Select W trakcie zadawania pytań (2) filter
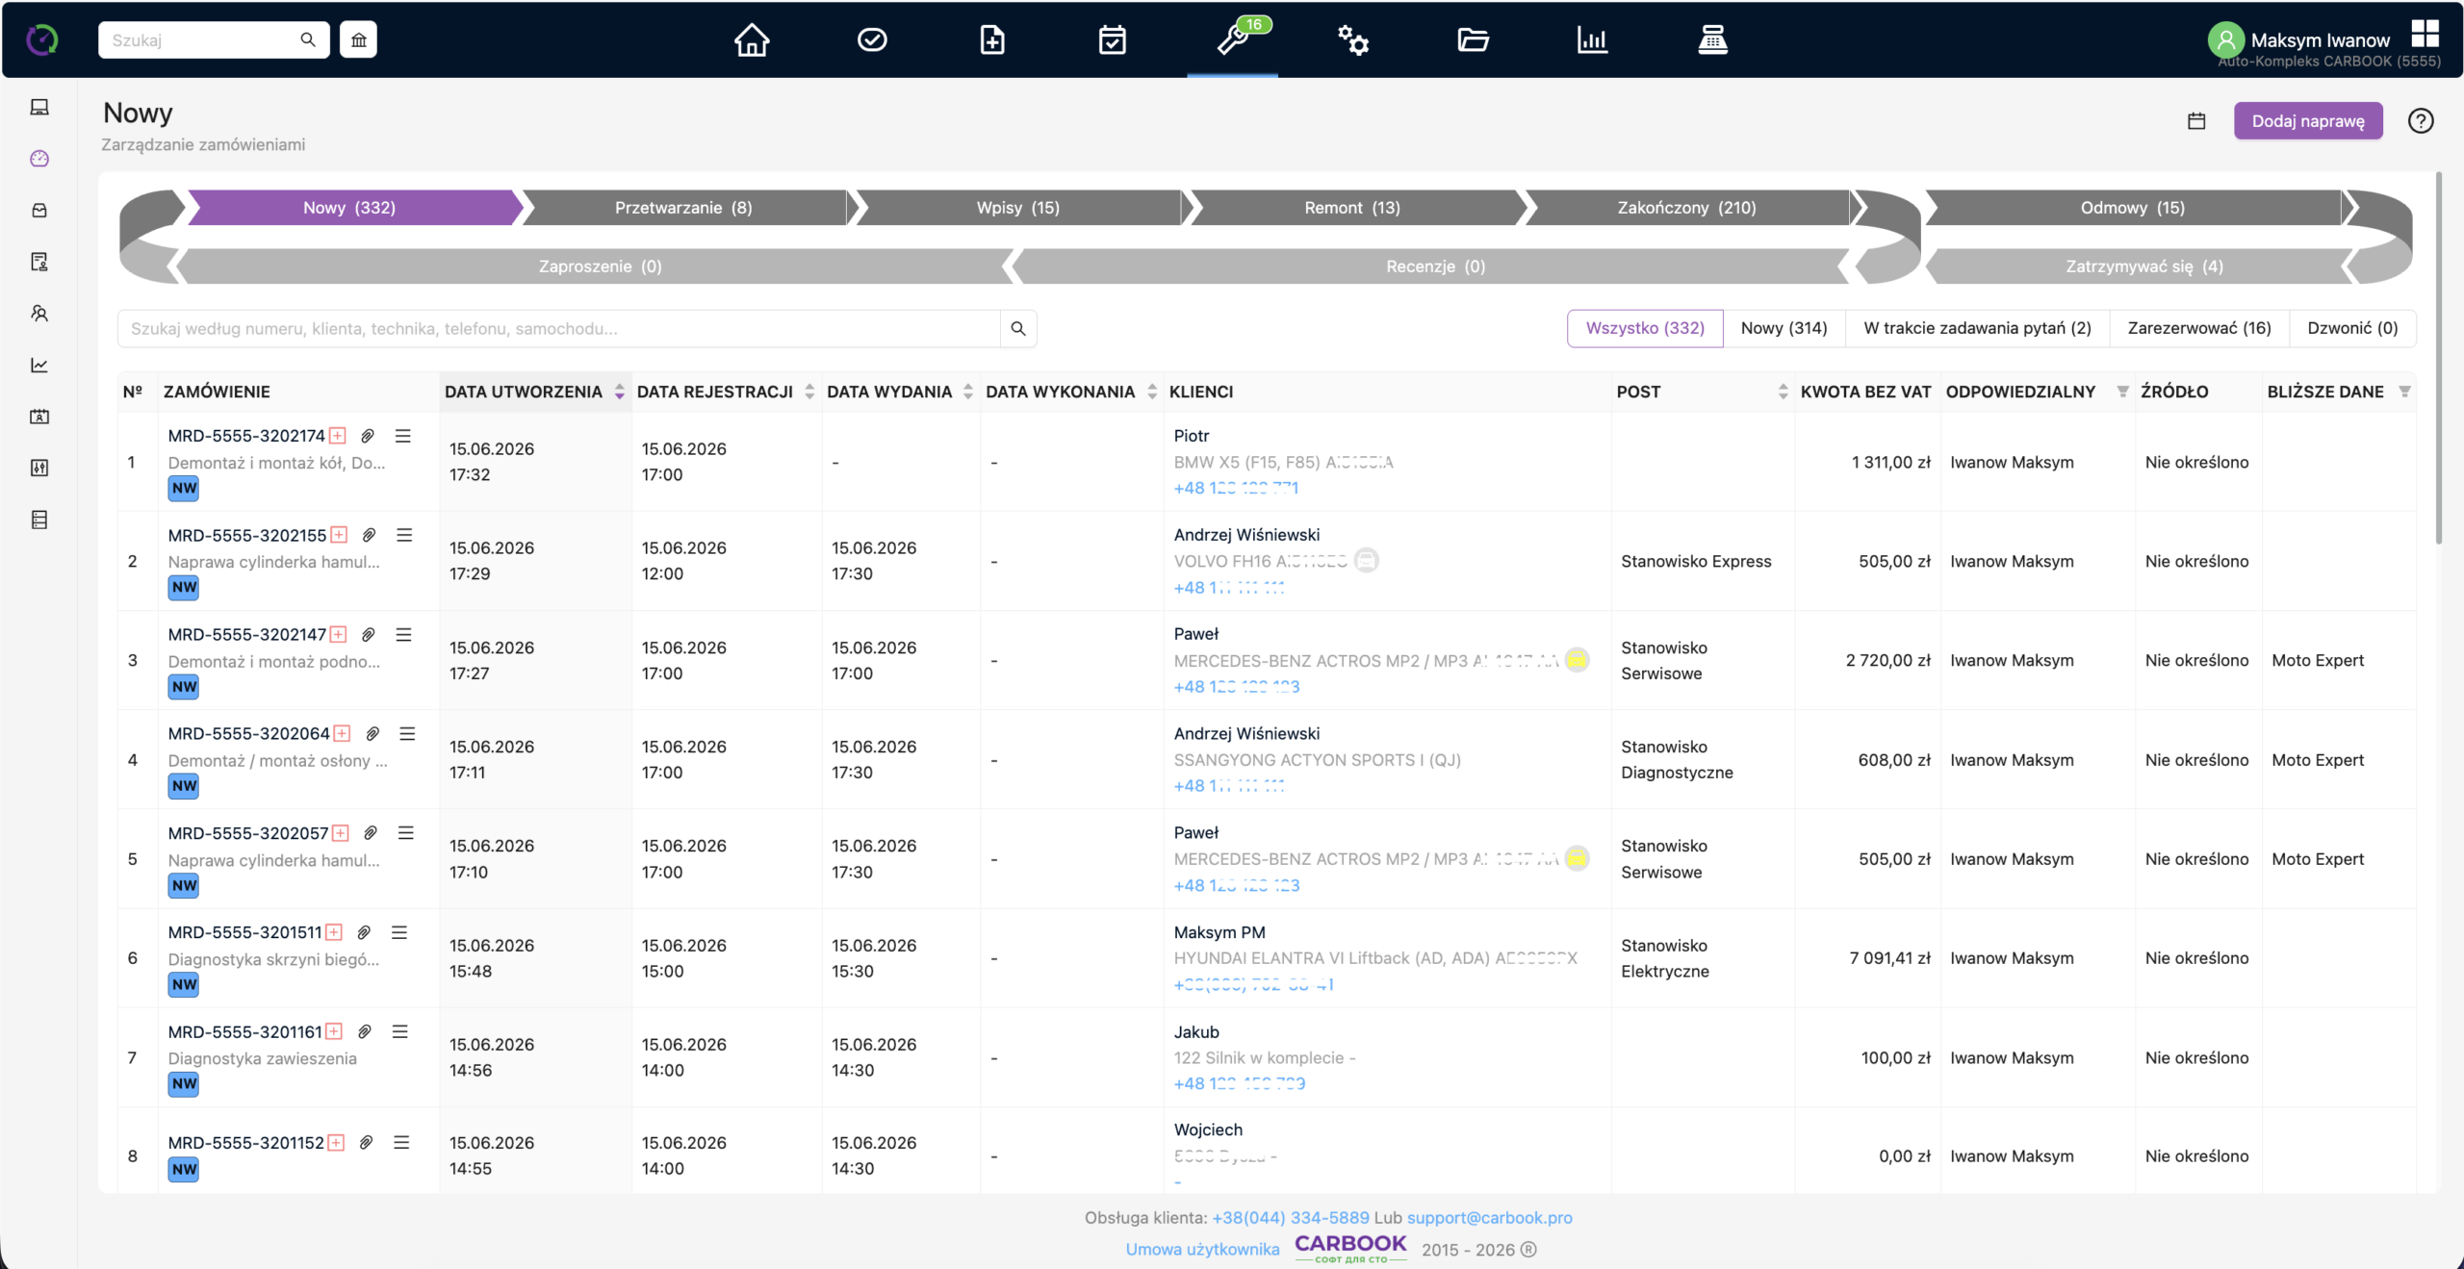 click(1977, 328)
